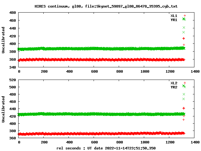Click x-axis tick 200 under the XL1/YR1 plot
This screenshot has width=201, height=151.
pyautogui.click(x=44, y=71)
